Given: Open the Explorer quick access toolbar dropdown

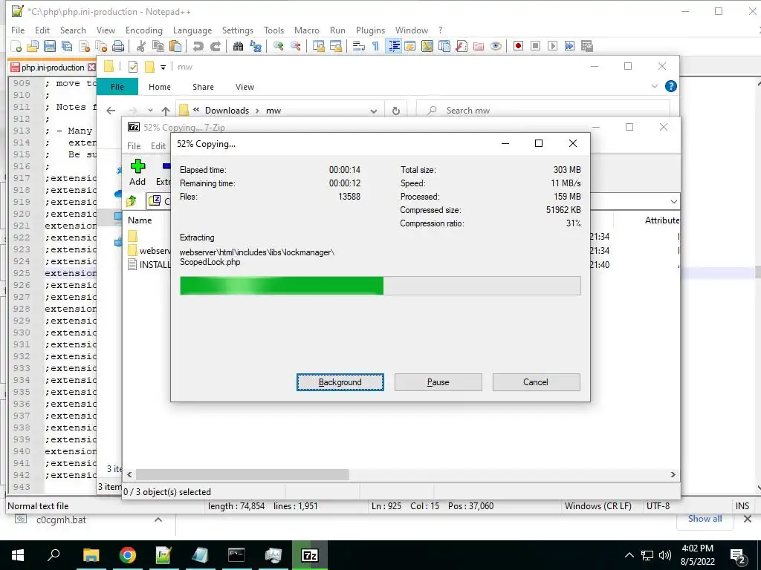Looking at the screenshot, I should click(x=163, y=68).
